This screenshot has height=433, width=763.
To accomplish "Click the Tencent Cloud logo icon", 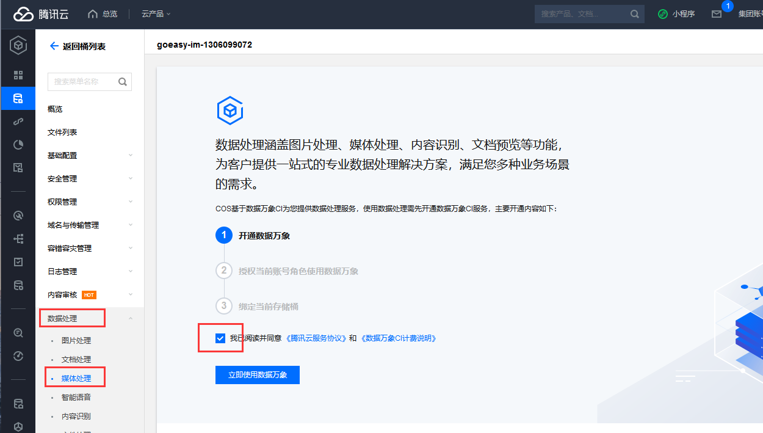I will tap(23, 14).
